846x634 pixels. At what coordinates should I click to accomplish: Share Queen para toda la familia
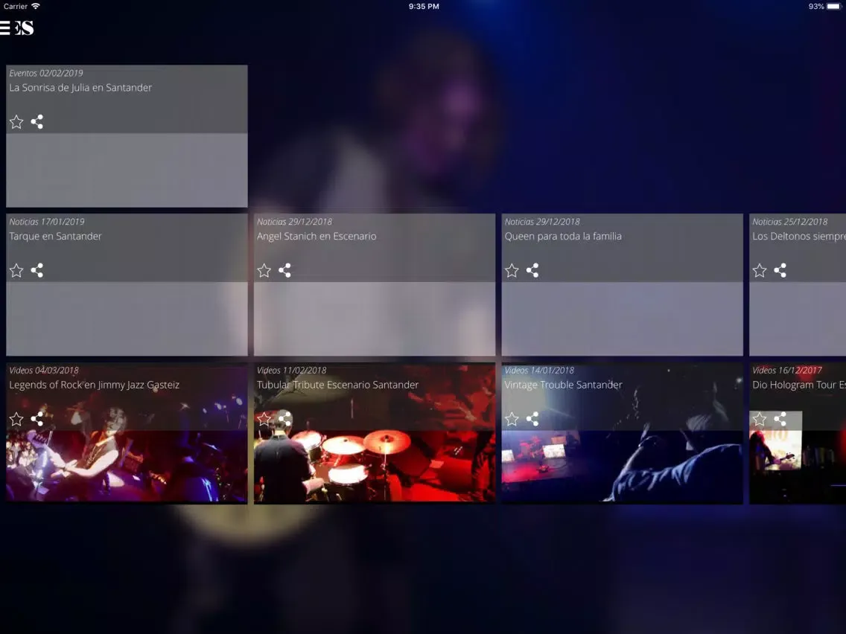(x=532, y=270)
